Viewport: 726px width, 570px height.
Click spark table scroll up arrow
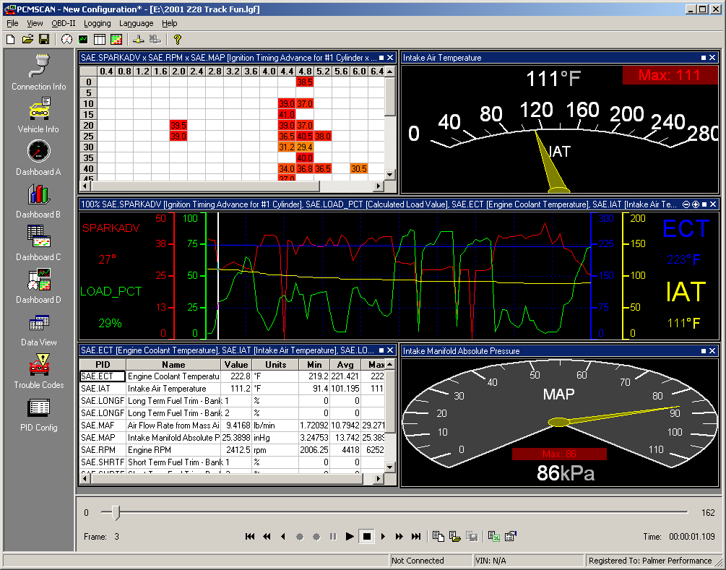(x=390, y=72)
